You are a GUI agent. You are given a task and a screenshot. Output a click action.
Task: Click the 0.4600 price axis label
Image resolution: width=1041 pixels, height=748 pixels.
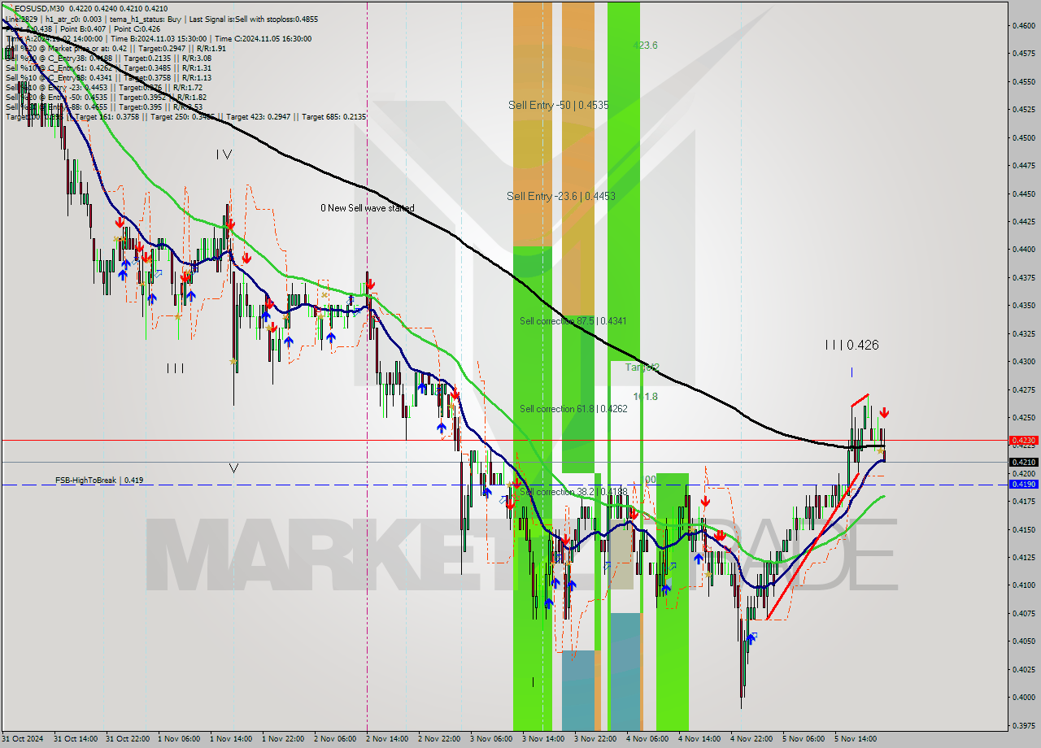tap(1024, 25)
